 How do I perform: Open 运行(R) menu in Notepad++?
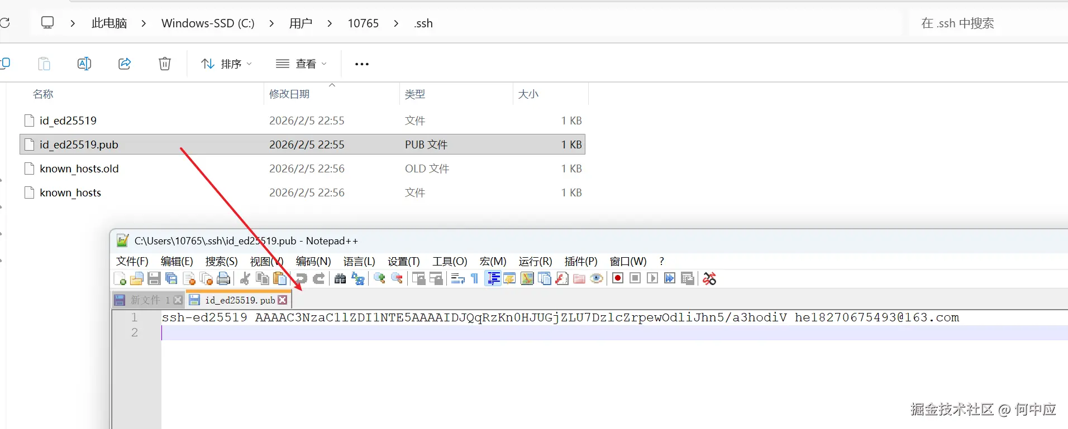click(x=535, y=261)
